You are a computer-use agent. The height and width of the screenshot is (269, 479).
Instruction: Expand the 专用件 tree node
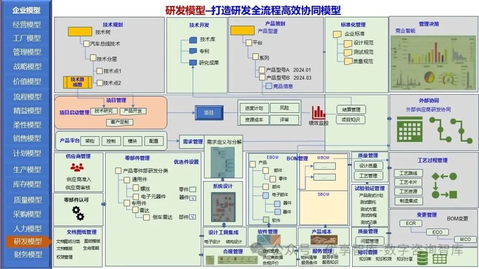coord(127,203)
